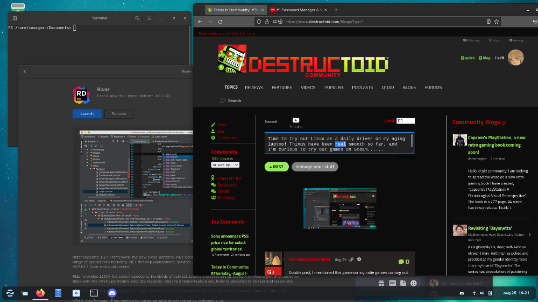Screen dimensions: 538x302
Task: Open "Revisiting 'Bayonetta'" blog link
Action: [x=490, y=228]
